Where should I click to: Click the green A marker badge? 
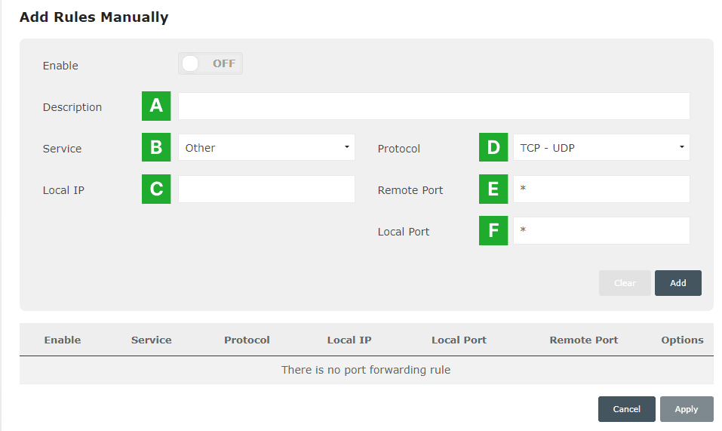coord(156,106)
